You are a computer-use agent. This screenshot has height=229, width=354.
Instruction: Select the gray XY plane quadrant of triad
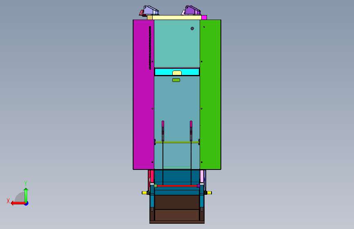coord(20,197)
